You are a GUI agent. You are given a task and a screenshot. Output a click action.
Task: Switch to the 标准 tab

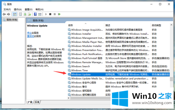point(37,102)
